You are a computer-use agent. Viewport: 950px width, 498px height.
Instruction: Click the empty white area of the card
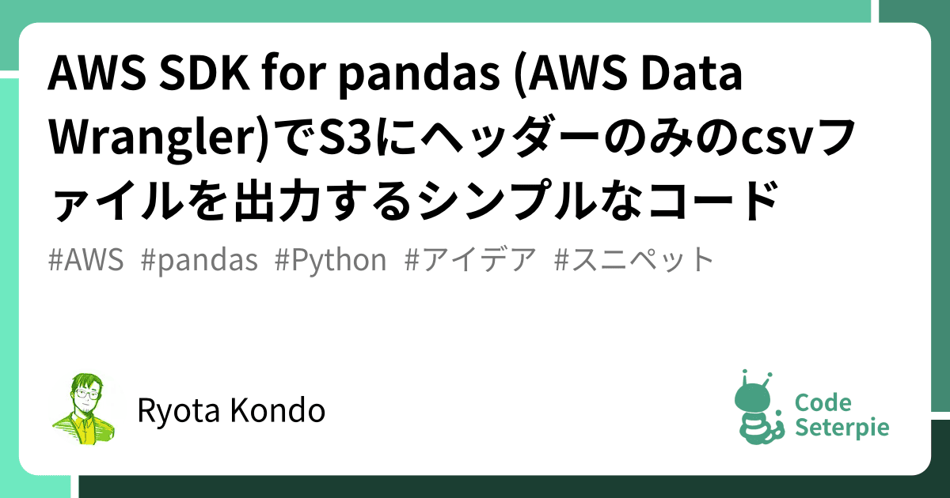pyautogui.click(x=475, y=332)
